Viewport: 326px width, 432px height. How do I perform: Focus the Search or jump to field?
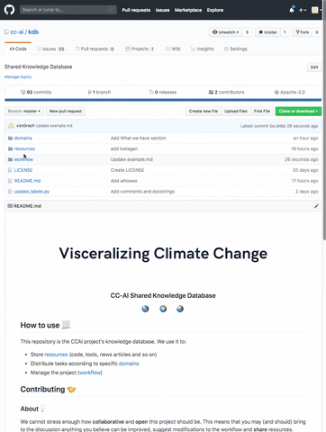click(68, 10)
